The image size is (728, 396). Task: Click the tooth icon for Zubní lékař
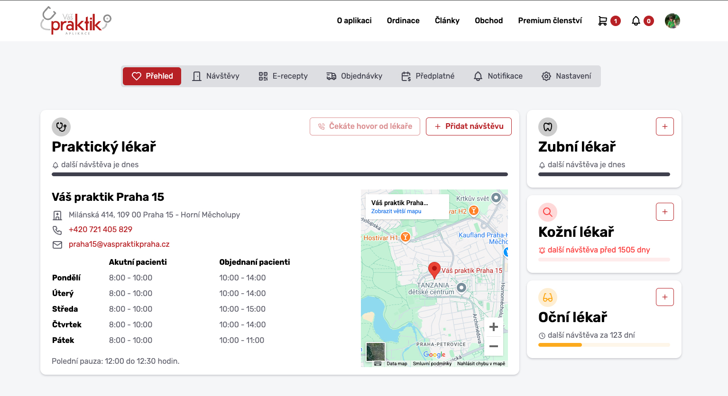point(548,127)
